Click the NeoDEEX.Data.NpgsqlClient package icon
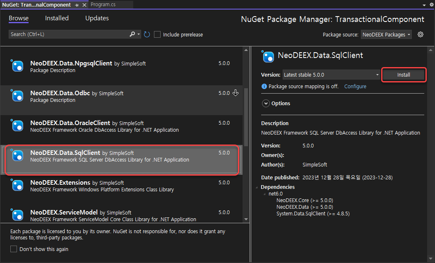 click(x=17, y=66)
